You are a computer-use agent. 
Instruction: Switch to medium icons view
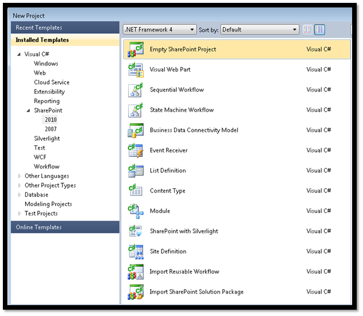click(x=319, y=30)
